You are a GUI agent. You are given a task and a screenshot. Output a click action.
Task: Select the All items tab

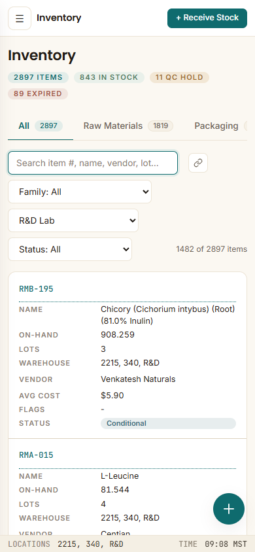tap(41, 126)
